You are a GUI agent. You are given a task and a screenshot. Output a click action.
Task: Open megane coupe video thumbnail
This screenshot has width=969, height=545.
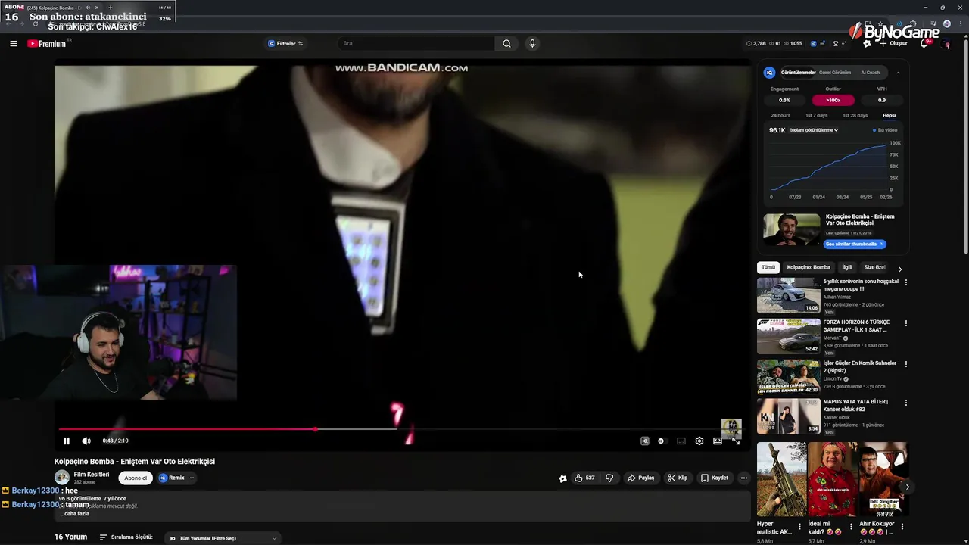(x=788, y=295)
